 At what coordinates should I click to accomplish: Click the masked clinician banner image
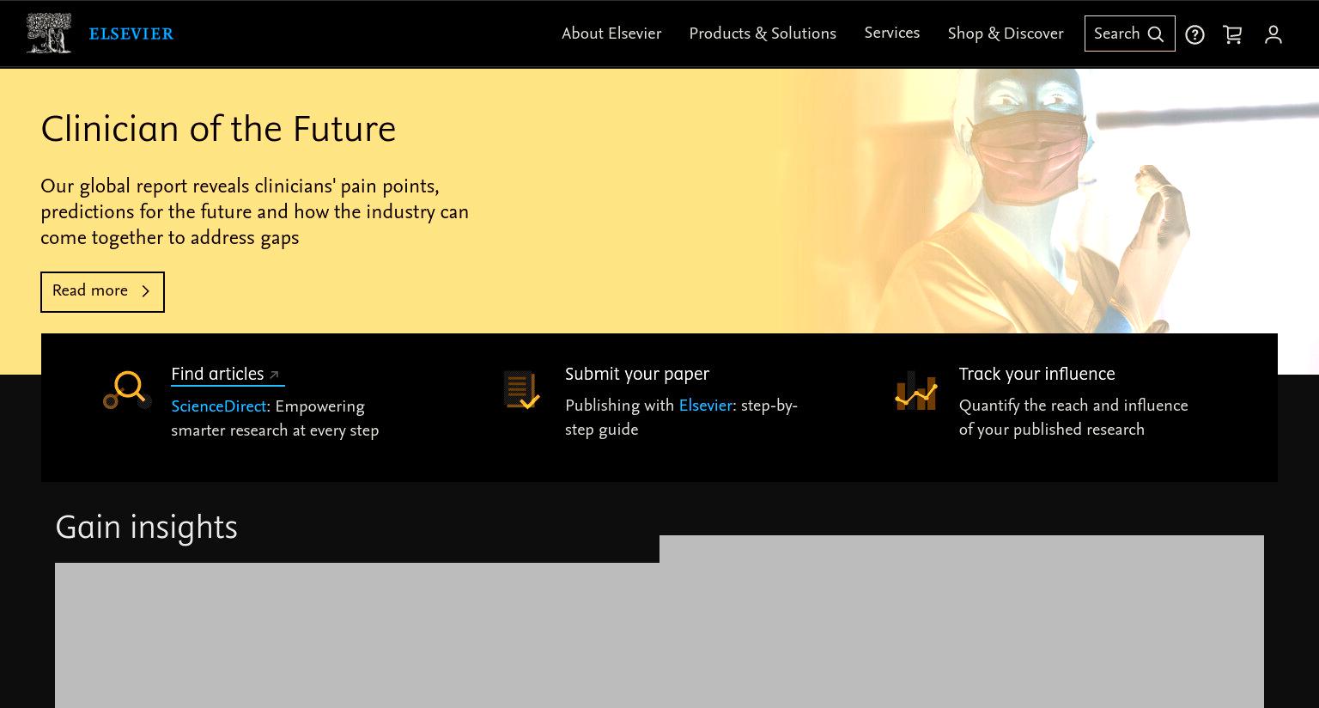click(1048, 201)
